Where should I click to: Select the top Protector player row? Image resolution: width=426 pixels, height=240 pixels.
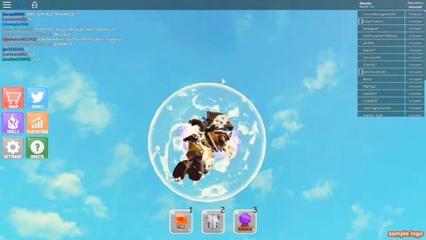pos(391,14)
